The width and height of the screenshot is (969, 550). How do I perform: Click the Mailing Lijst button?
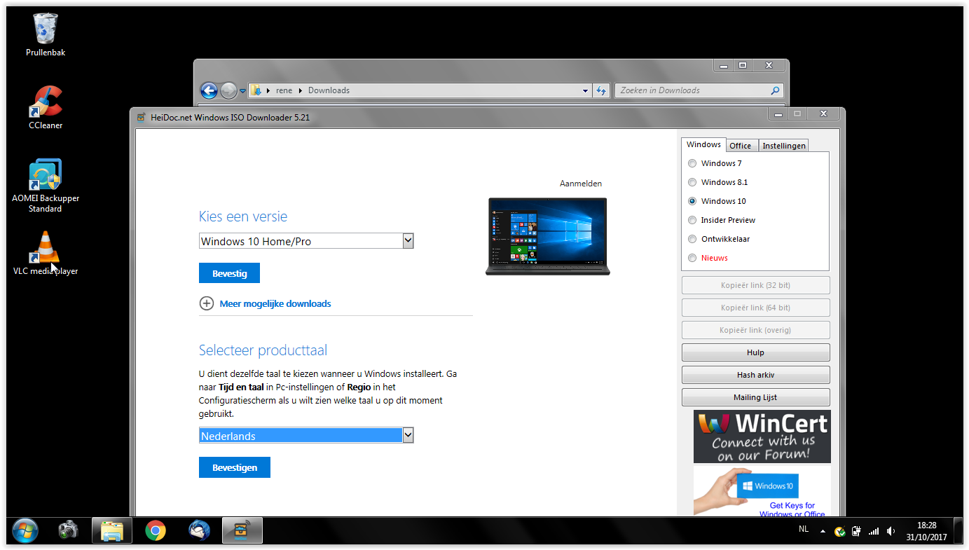click(755, 397)
